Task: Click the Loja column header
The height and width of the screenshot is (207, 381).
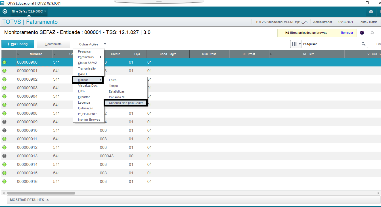Action: pos(137,54)
